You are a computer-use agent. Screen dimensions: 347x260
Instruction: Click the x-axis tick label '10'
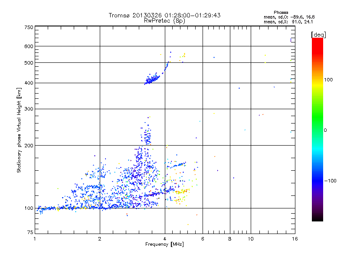coord(251,239)
